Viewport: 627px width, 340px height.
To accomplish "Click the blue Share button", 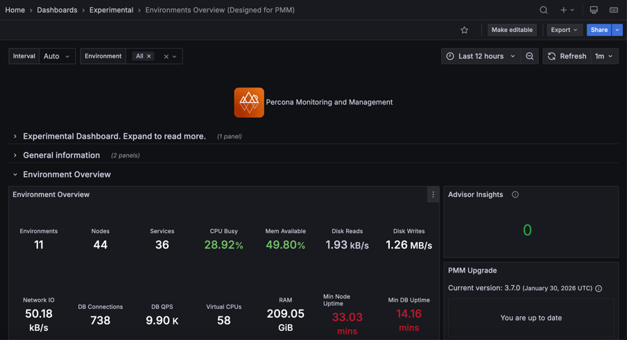I will 599,30.
